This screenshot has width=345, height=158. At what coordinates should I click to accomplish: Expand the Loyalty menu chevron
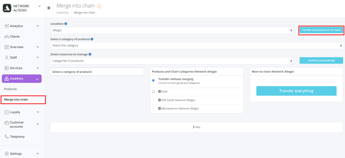[38, 112]
